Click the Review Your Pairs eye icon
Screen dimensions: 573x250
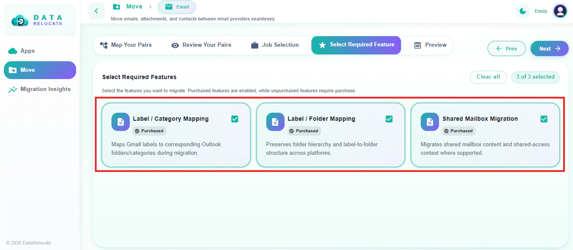coord(175,45)
